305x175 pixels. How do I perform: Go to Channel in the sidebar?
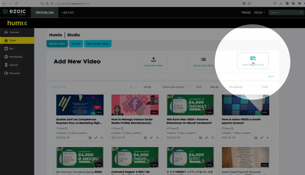pyautogui.click(x=13, y=65)
